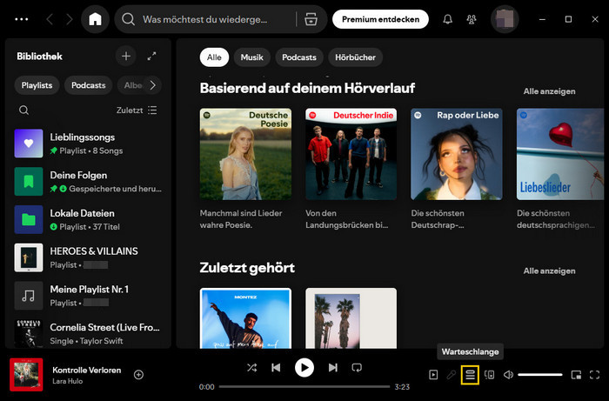Go forward with the right arrow
Screen dimensions: 609x401
point(69,19)
